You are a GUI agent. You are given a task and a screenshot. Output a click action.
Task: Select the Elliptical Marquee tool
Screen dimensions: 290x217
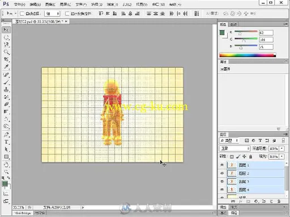6,37
